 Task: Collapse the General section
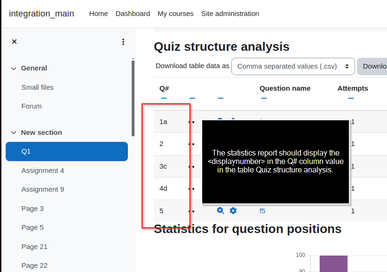tap(14, 68)
